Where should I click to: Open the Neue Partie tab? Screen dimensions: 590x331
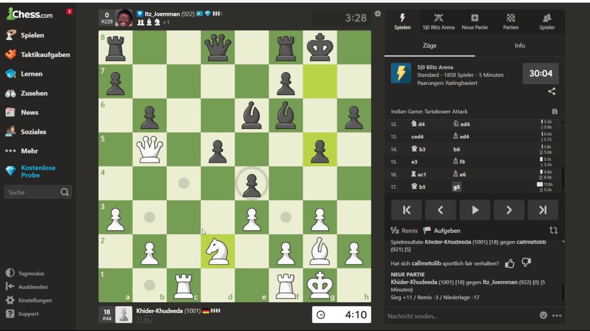tap(475, 22)
